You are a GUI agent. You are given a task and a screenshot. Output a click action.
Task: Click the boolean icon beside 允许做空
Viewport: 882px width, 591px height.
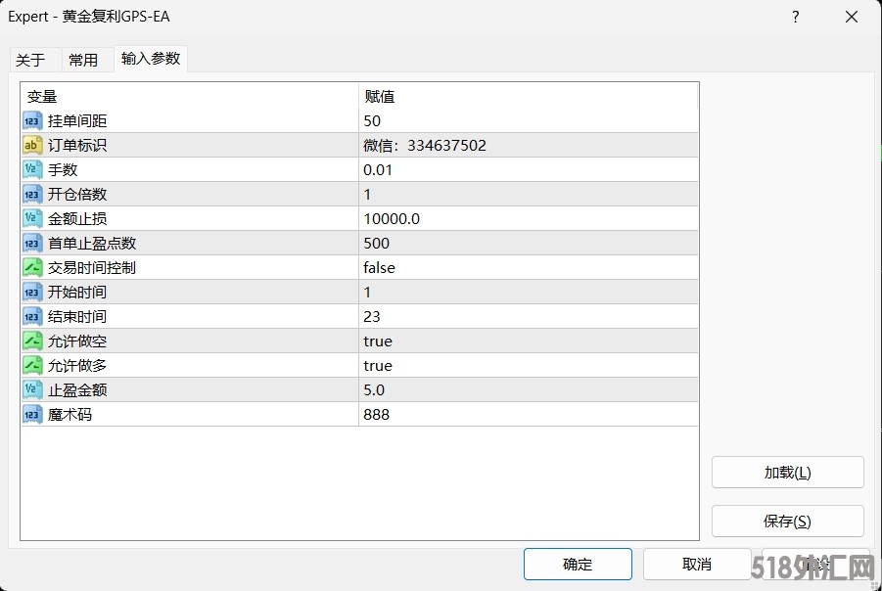pos(32,341)
